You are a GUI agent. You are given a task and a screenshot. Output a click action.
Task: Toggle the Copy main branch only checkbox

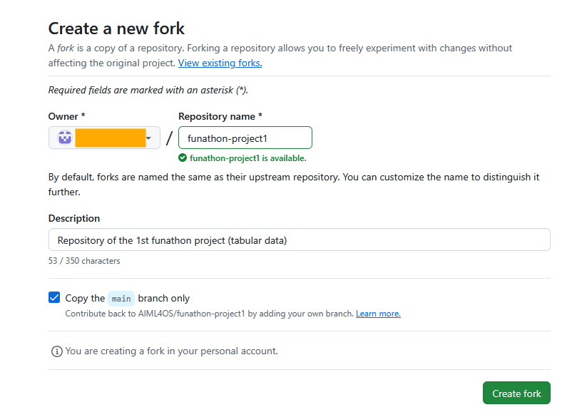54,298
